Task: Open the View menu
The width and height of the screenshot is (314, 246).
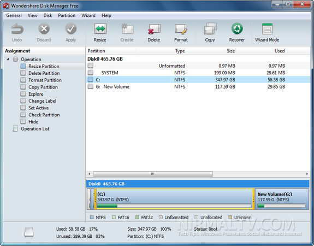Action: pyautogui.click(x=32, y=15)
